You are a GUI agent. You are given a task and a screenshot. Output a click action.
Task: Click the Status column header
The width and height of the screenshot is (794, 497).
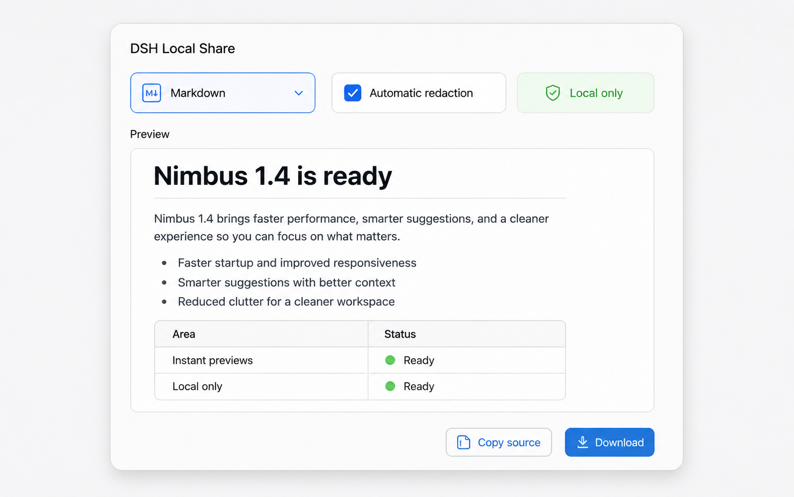click(400, 334)
